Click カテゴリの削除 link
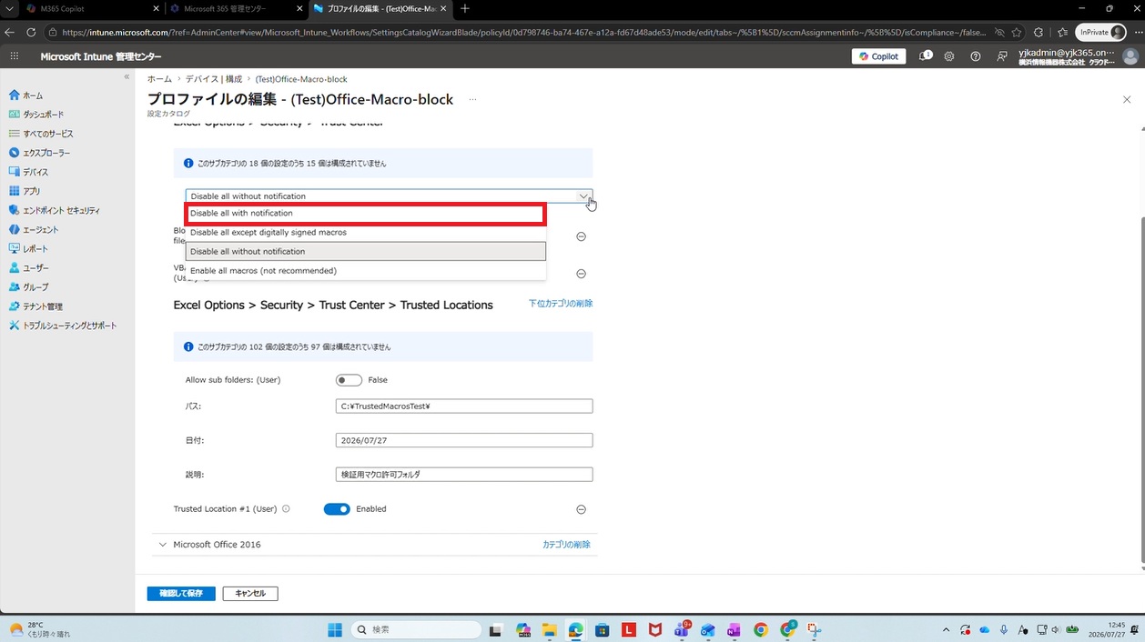This screenshot has width=1145, height=642. point(566,545)
